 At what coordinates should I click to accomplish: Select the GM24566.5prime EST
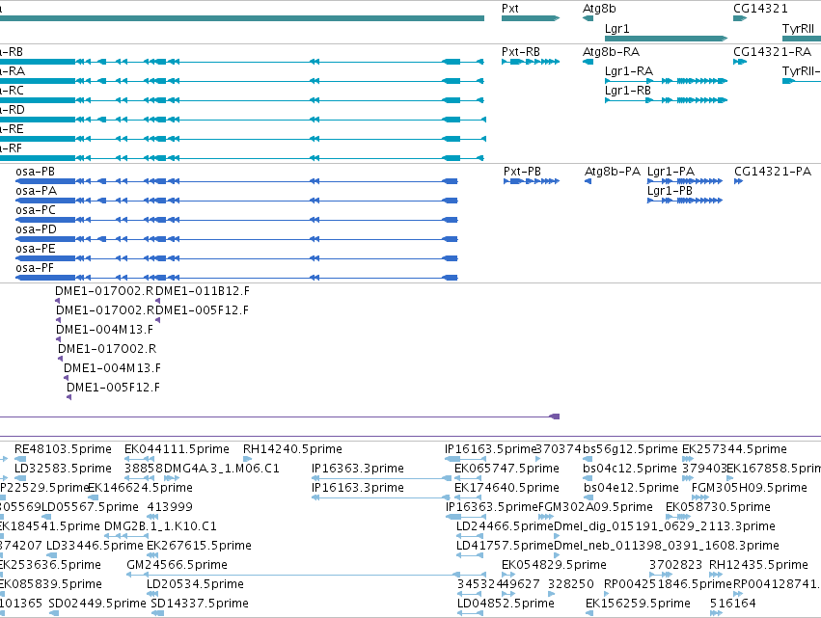click(x=304, y=575)
